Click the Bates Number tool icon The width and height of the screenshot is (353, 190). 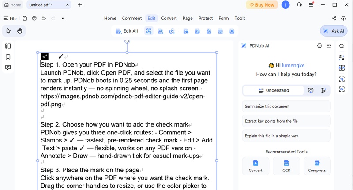coord(232,31)
